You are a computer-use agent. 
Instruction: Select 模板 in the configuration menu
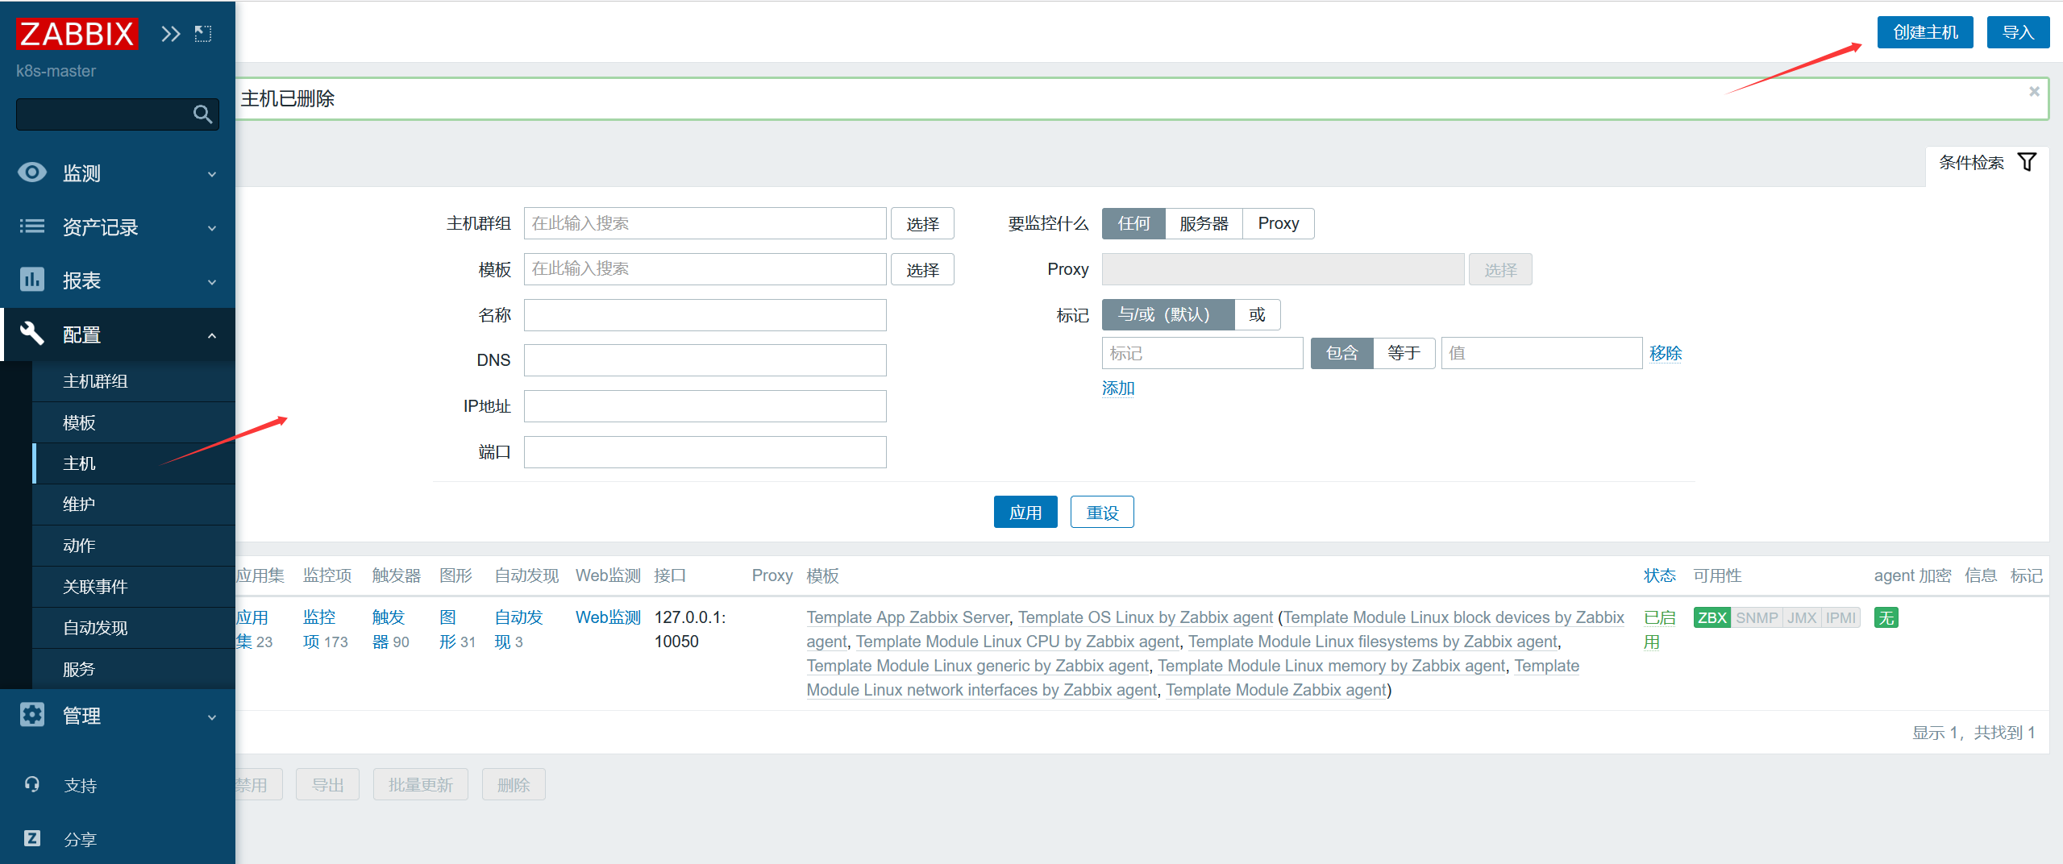click(x=78, y=422)
